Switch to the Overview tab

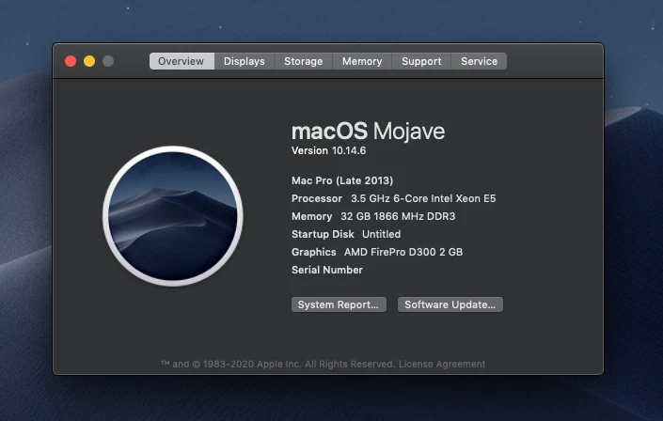182,61
